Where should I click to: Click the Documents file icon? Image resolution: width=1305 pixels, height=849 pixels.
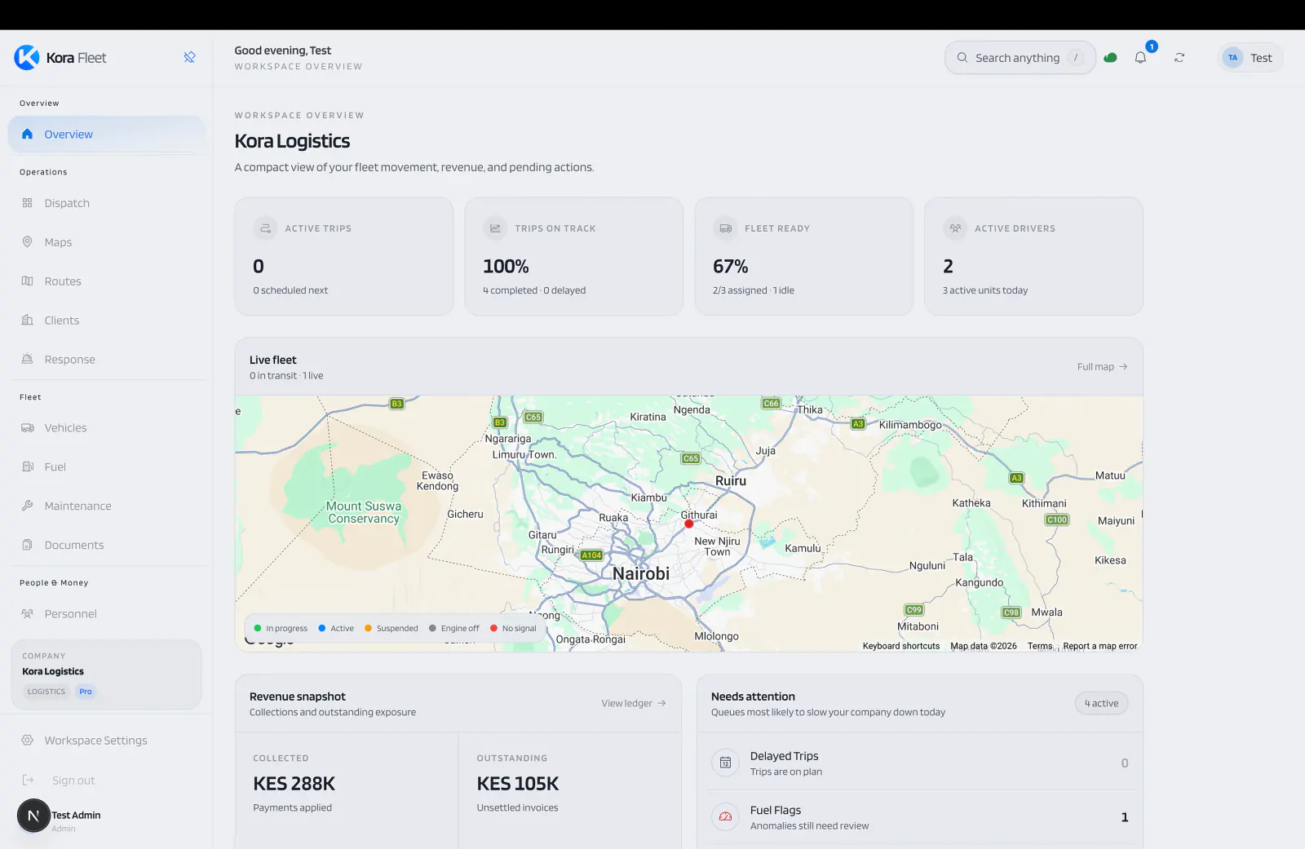click(x=27, y=545)
